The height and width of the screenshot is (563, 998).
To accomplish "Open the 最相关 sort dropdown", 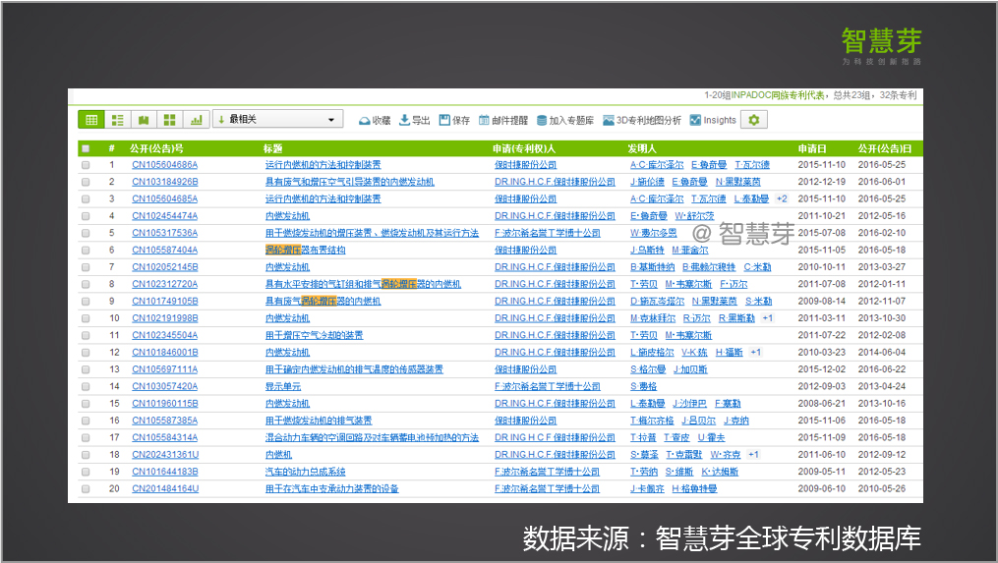I will [x=278, y=120].
